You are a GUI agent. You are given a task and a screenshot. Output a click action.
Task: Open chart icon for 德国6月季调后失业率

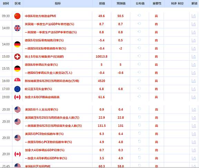[x=193, y=65]
